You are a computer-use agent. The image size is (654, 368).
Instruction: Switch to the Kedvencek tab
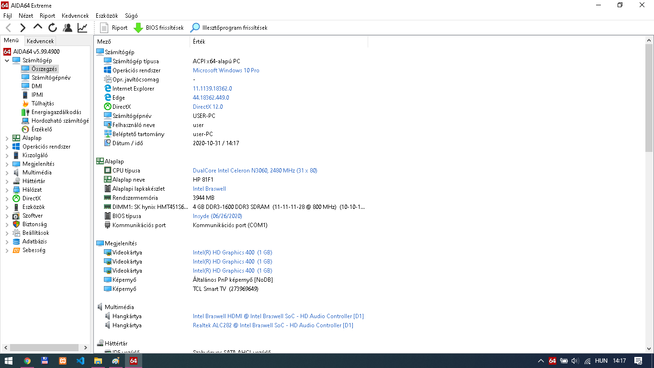point(40,41)
